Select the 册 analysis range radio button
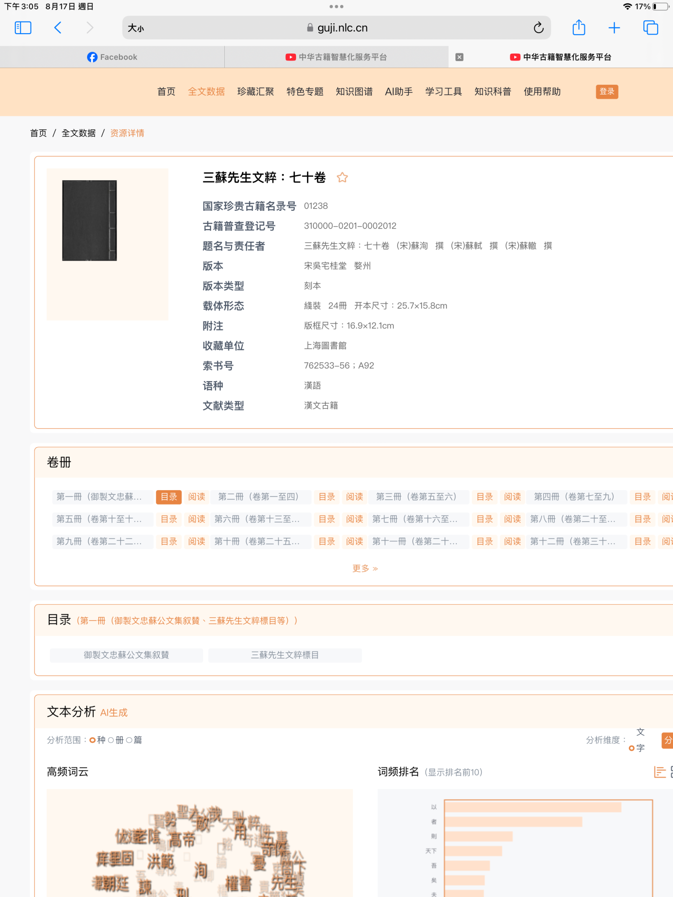Image resolution: width=673 pixels, height=897 pixels. pos(111,740)
